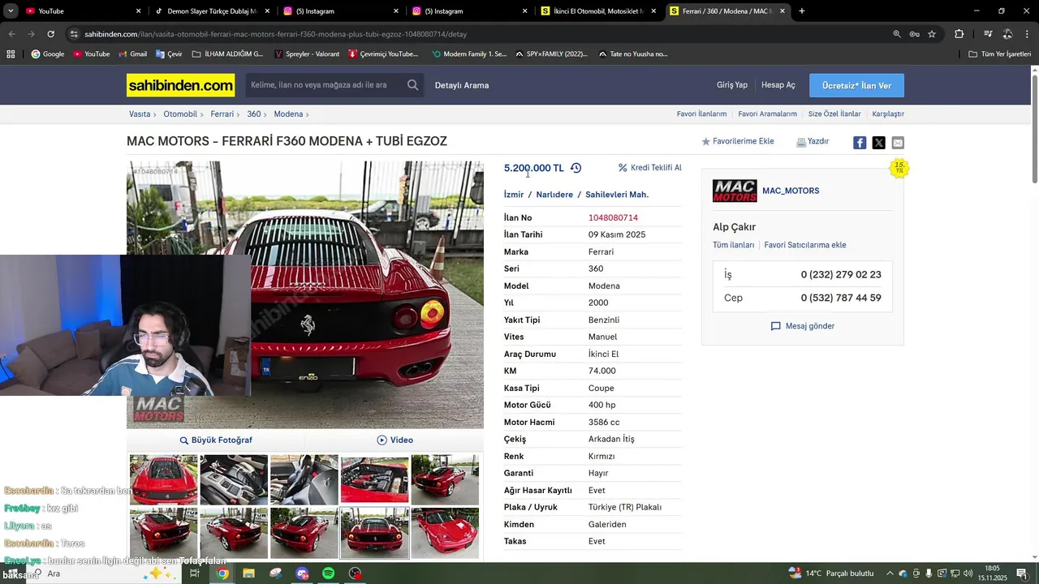Go to Otomobil breadcrumb

(180, 114)
